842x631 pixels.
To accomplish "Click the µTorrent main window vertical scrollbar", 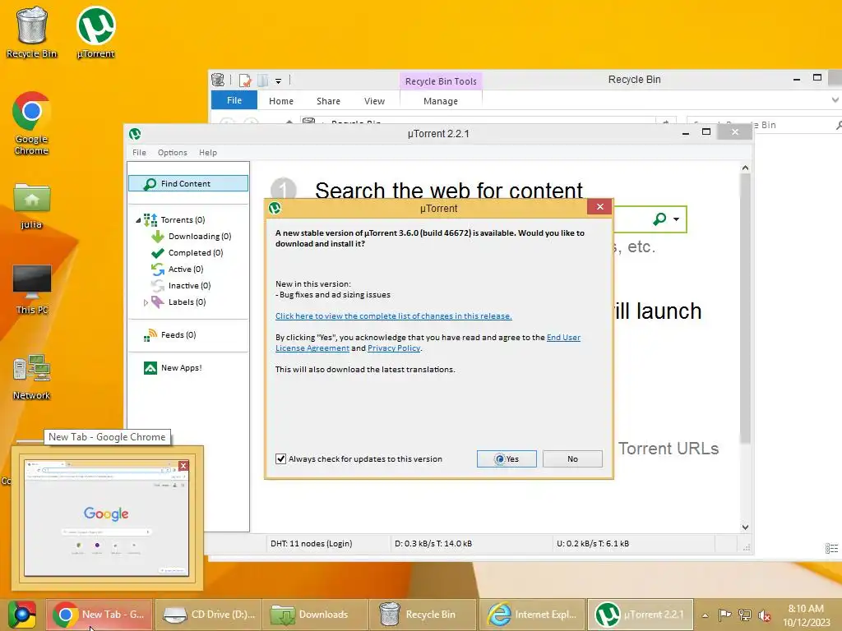I will (x=745, y=307).
